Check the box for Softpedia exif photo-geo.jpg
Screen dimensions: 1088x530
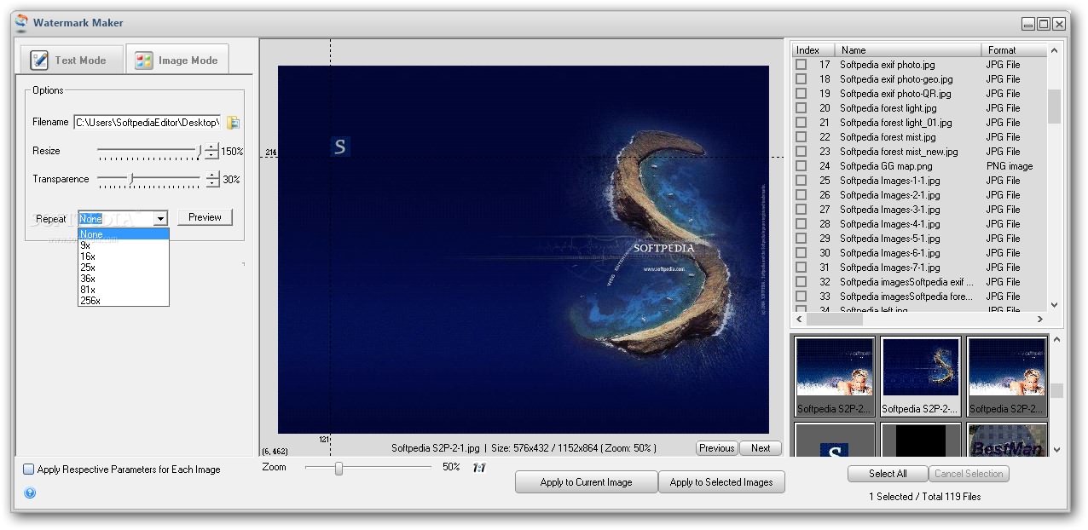pos(802,79)
